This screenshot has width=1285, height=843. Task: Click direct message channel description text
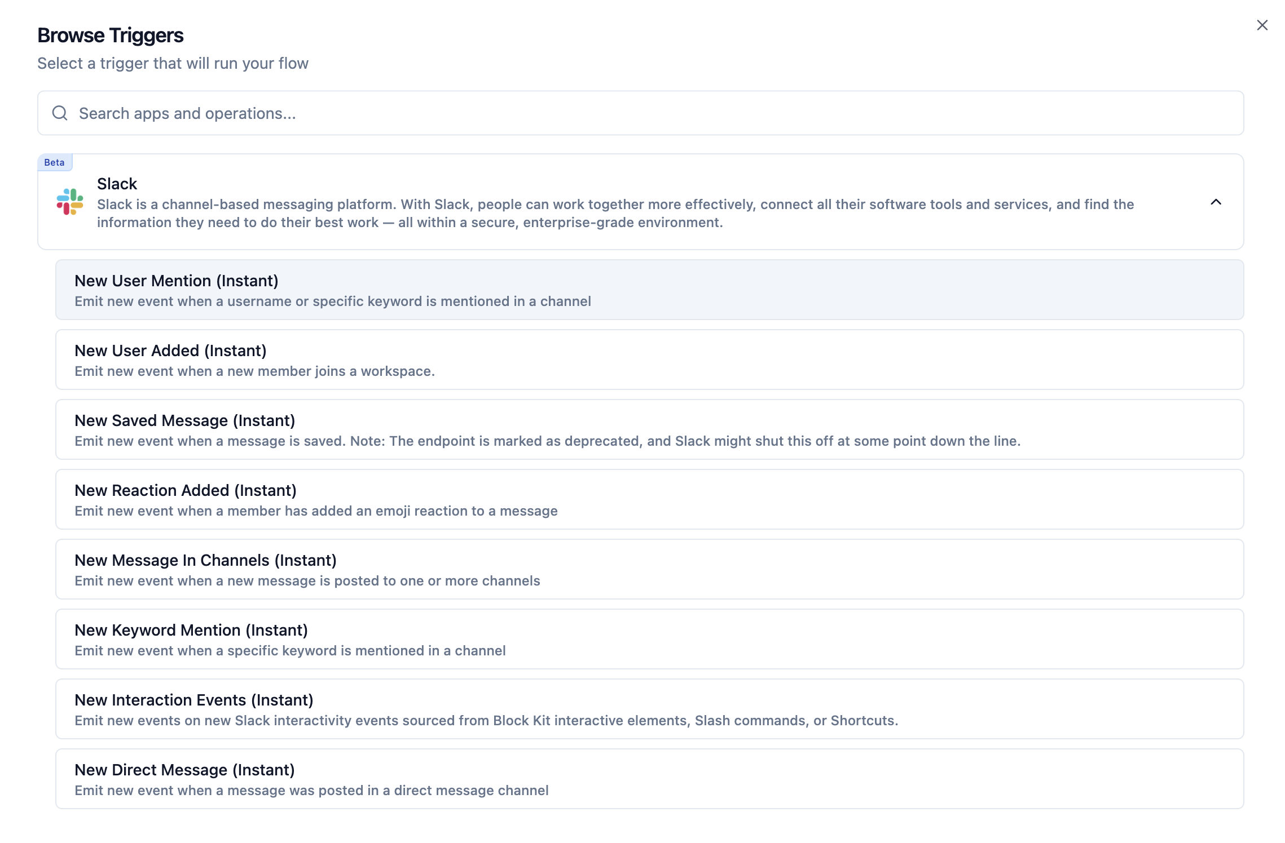coord(311,791)
